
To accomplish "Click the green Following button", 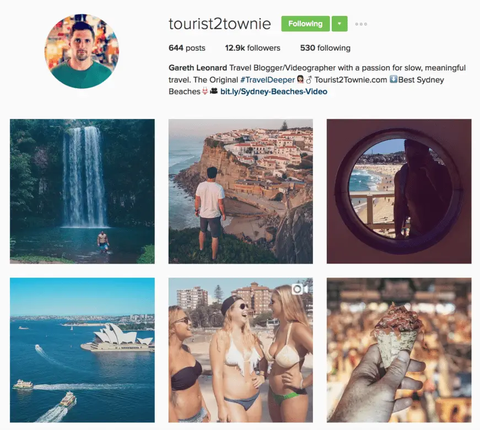I will point(305,24).
